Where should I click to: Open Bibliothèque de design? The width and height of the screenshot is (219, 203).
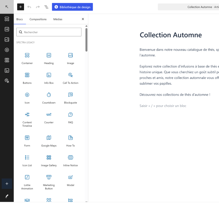point(72,7)
